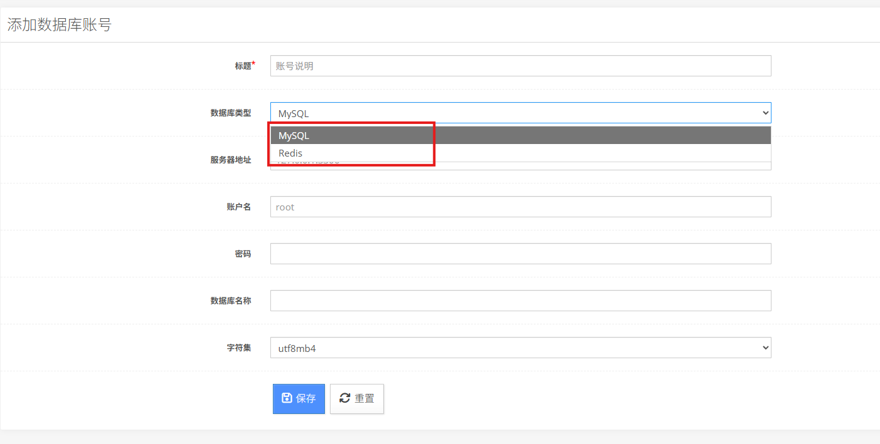This screenshot has height=444, width=880.
Task: Click the 账户名 label
Action: tap(238, 207)
